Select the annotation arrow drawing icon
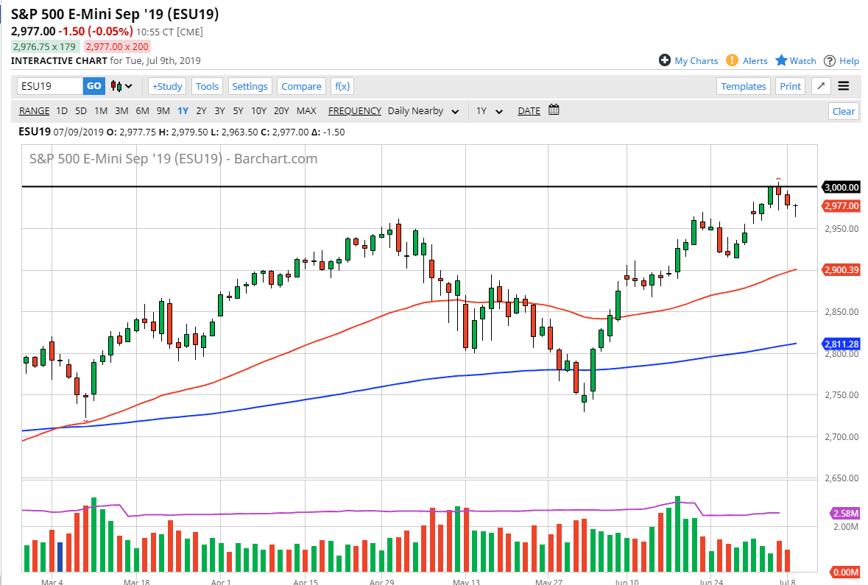Screen dimensions: 868x585 pos(821,86)
